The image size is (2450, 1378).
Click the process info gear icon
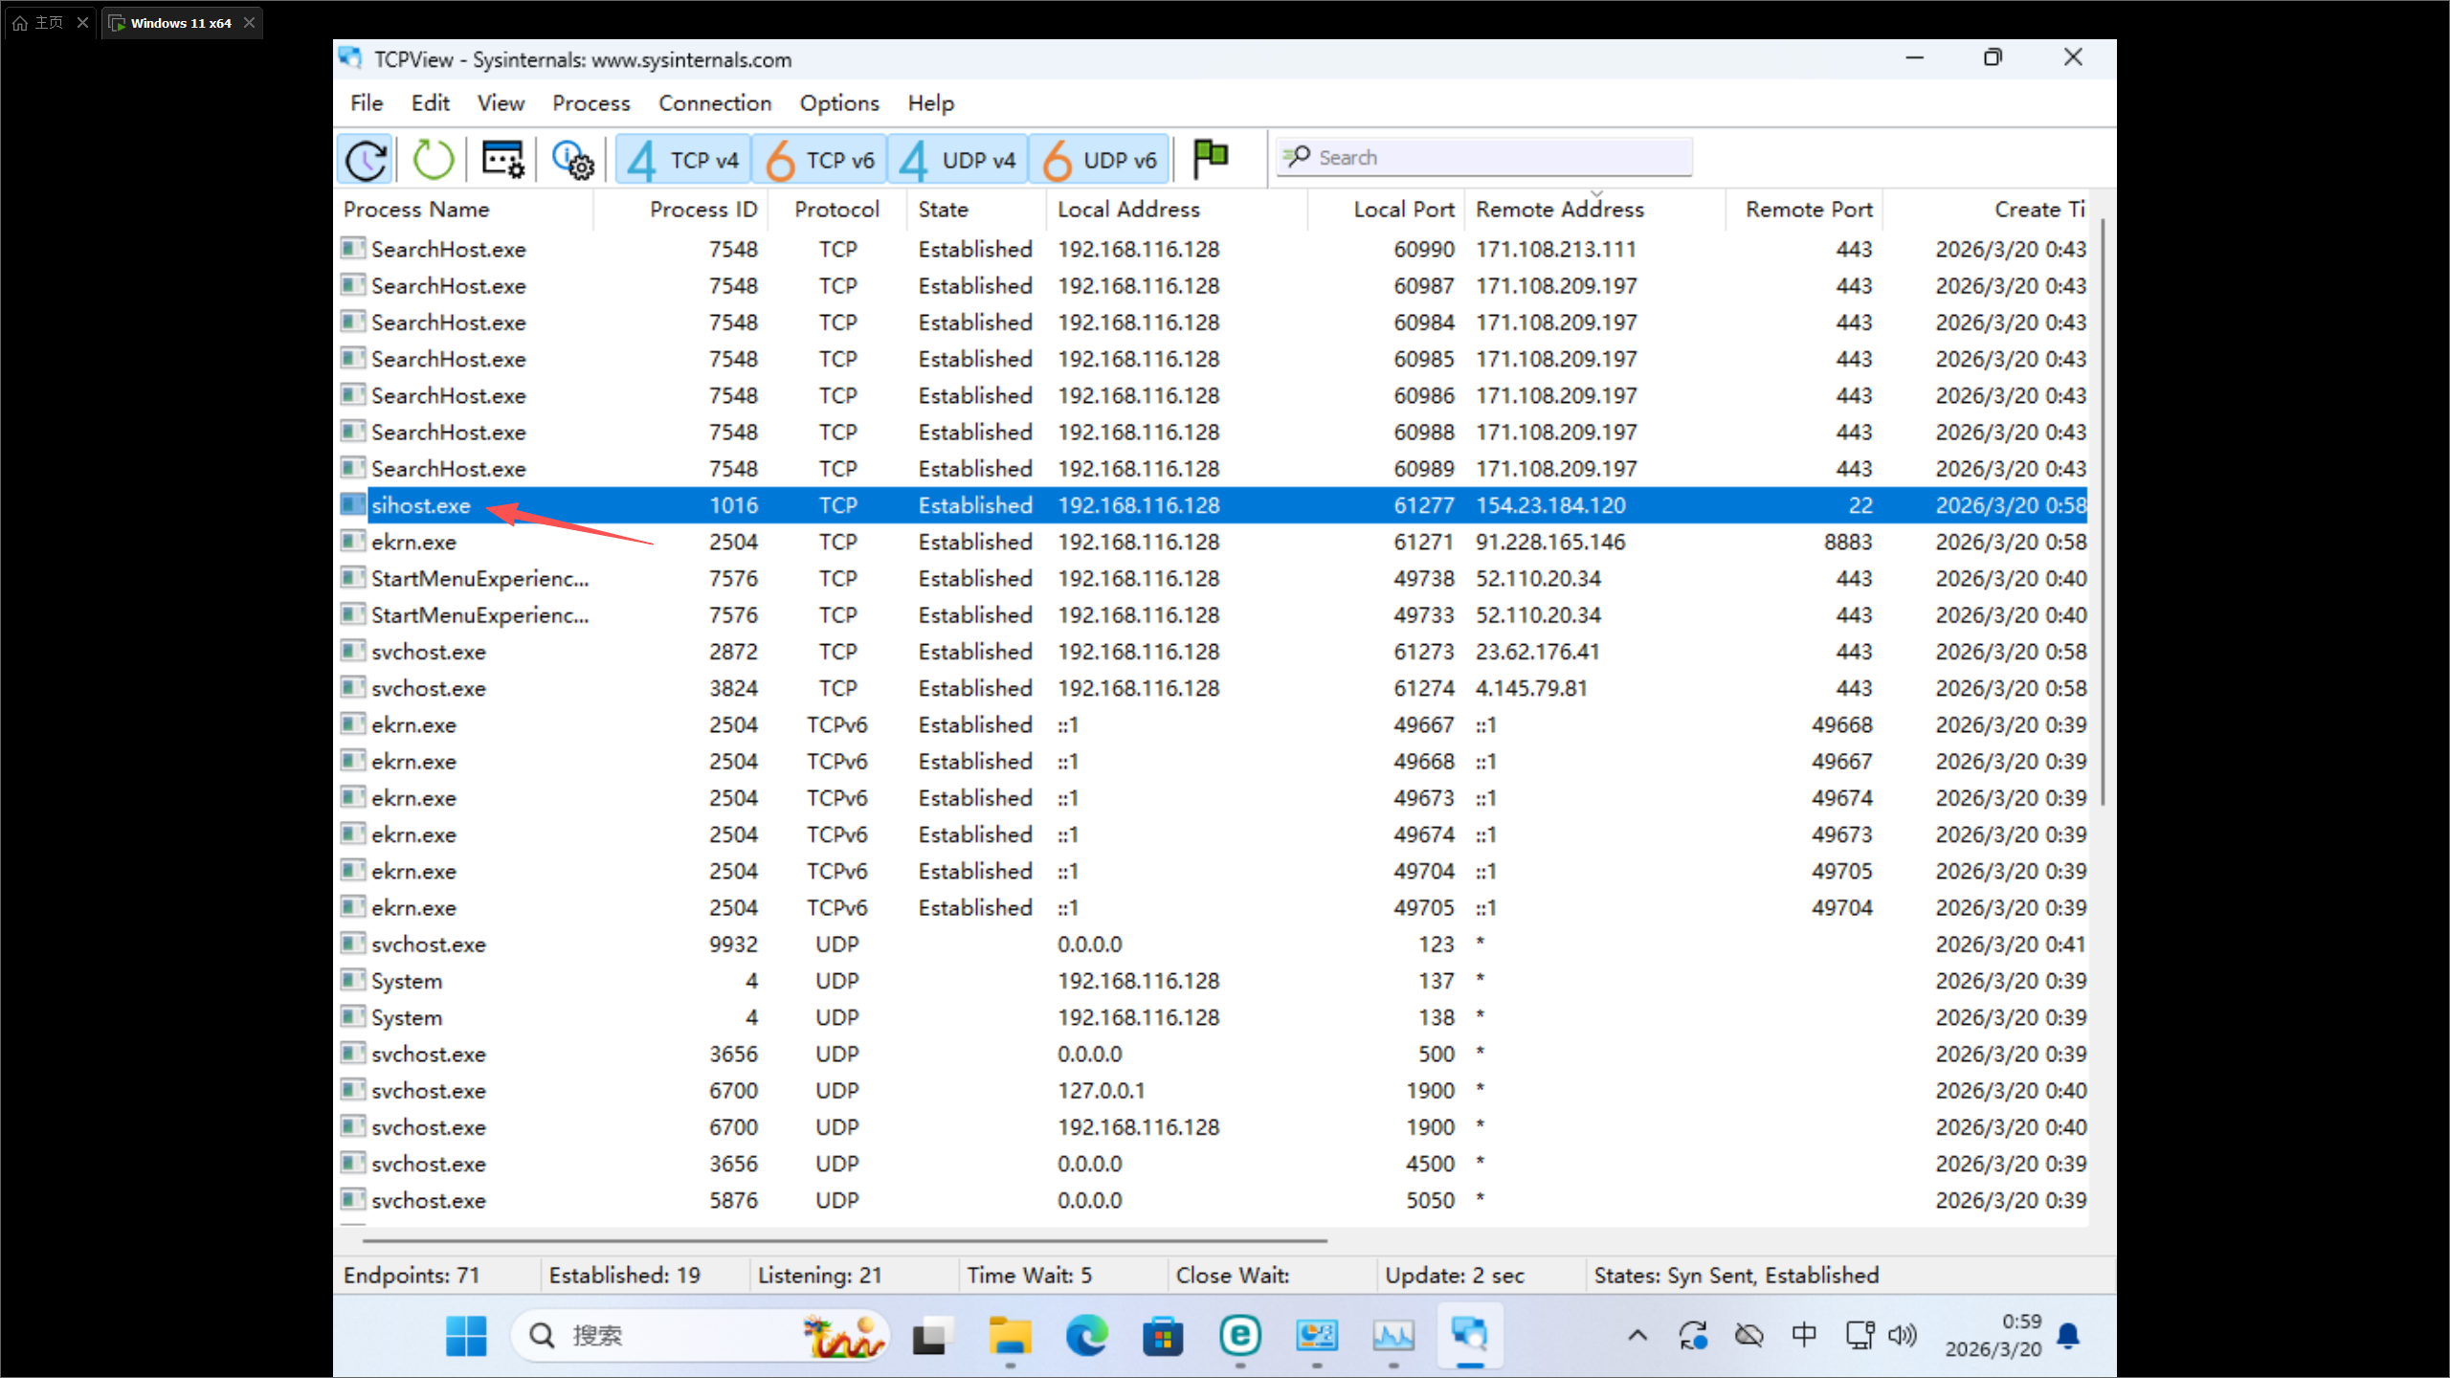click(x=573, y=159)
